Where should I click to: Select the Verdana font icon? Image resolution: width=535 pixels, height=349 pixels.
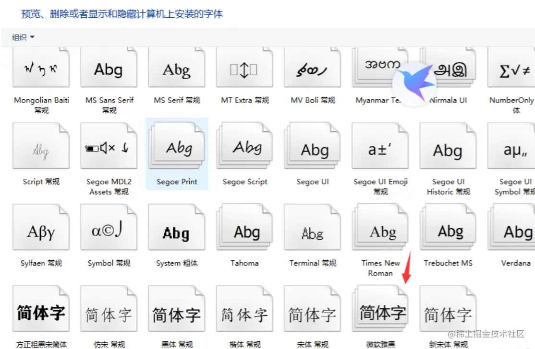point(511,227)
